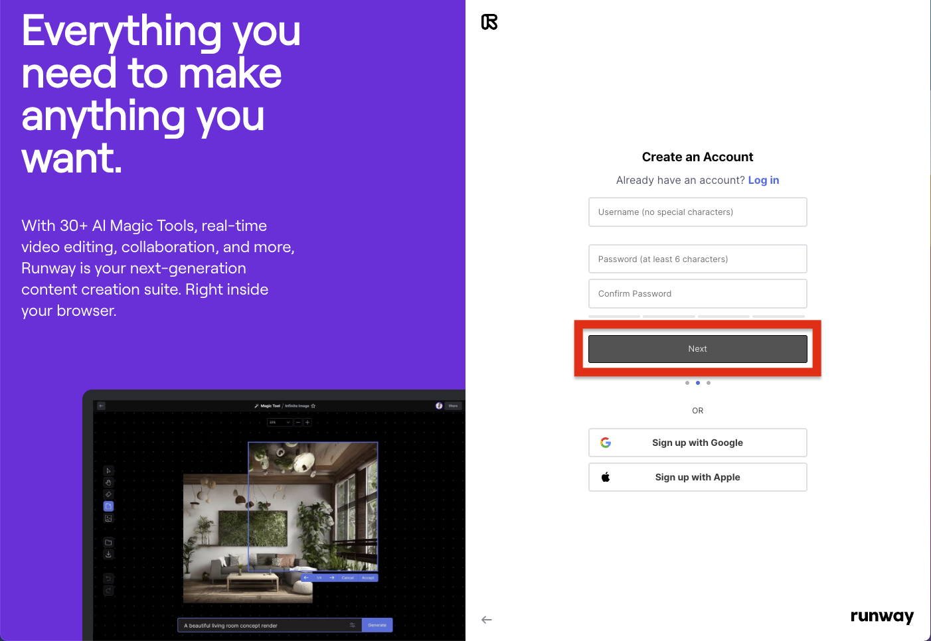Click the Runway logo at top left

coord(489,22)
